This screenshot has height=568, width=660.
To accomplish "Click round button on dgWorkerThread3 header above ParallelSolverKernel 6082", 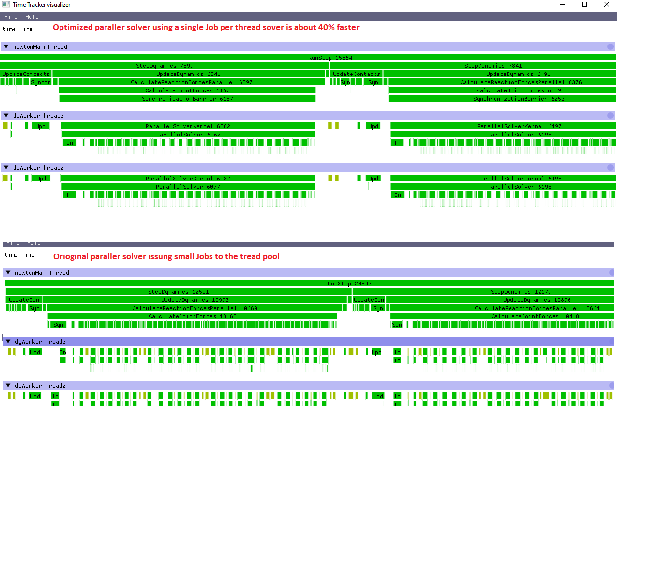I will point(610,116).
